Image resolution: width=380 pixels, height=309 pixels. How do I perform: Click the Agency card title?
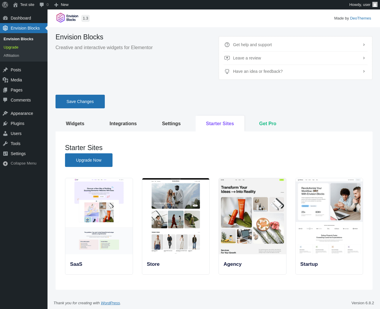tap(232, 264)
